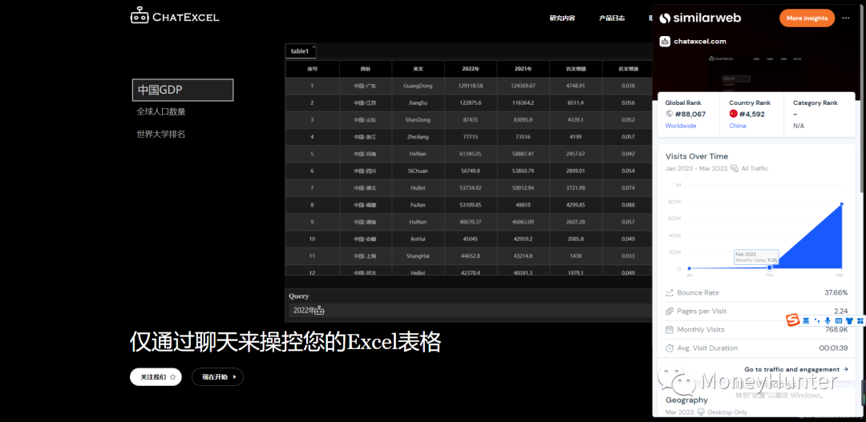Click the 116364.2 value cell
Image resolution: width=866 pixels, height=422 pixels.
[x=523, y=103]
